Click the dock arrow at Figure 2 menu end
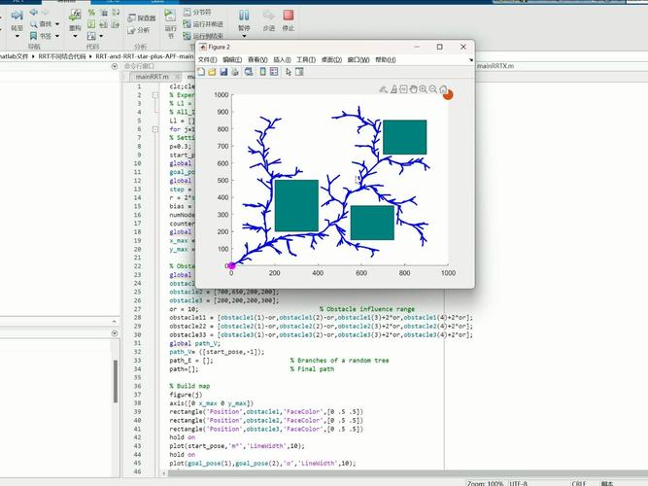 [x=471, y=60]
